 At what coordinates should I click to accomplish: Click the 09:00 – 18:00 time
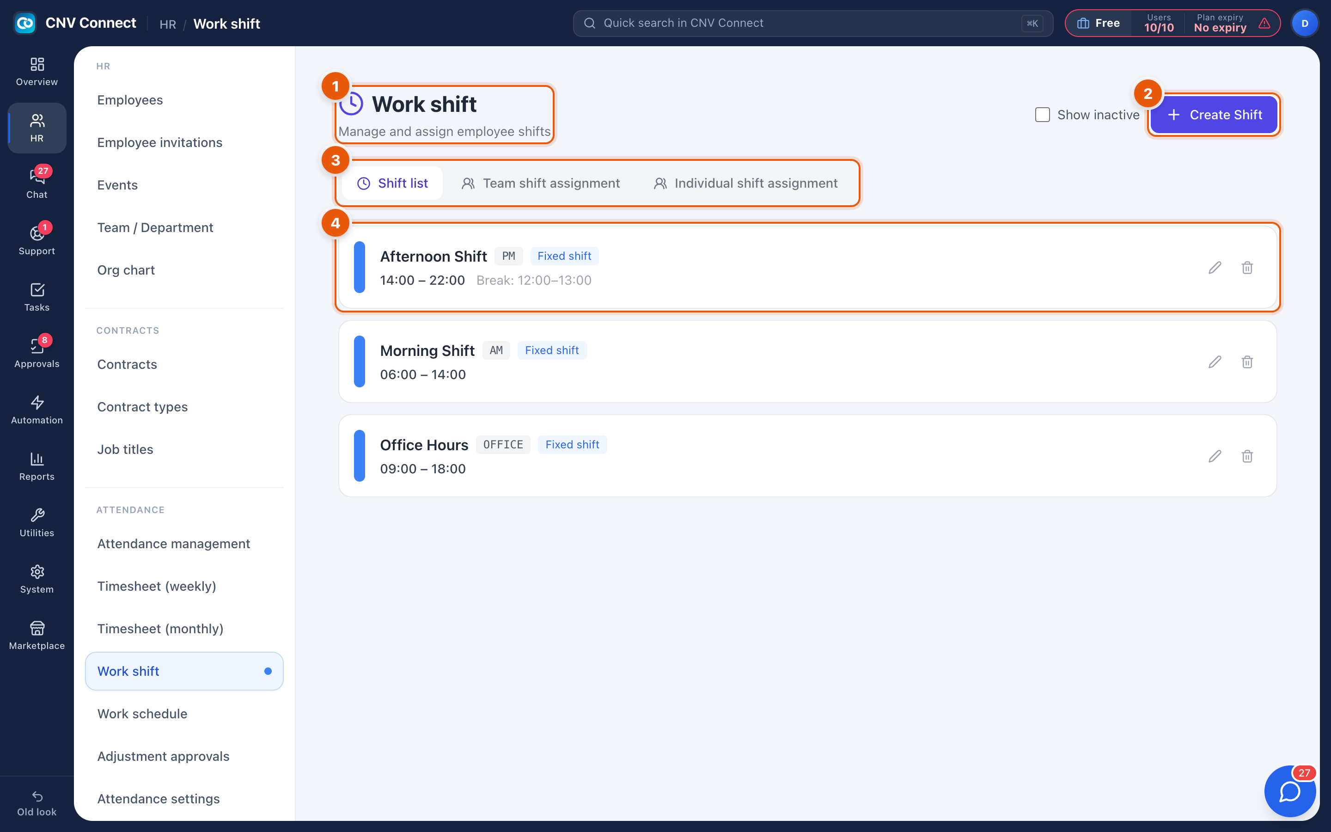coord(423,469)
